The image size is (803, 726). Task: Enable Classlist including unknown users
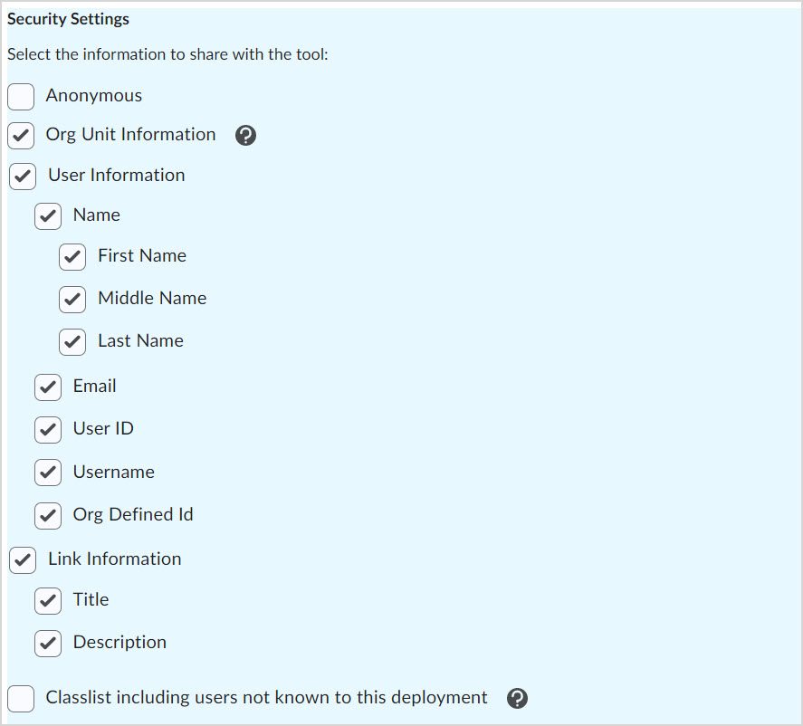pos(20,698)
